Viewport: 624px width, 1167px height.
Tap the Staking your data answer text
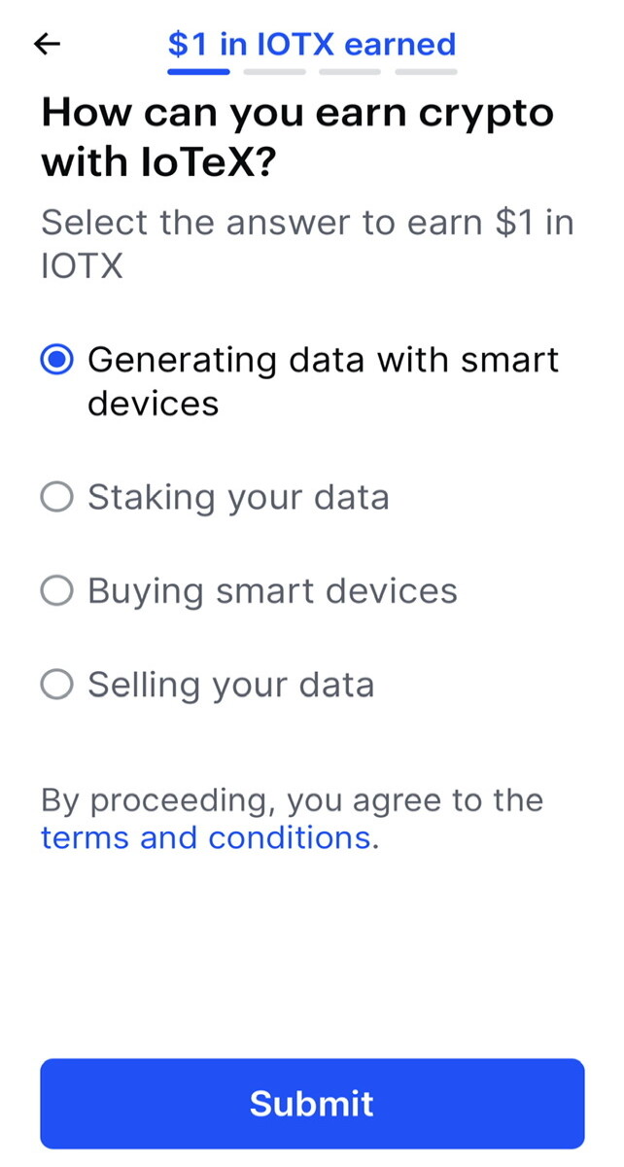238,498
